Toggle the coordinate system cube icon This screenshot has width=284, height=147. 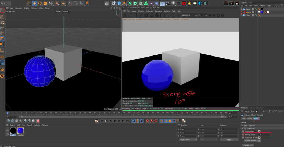point(87,3)
